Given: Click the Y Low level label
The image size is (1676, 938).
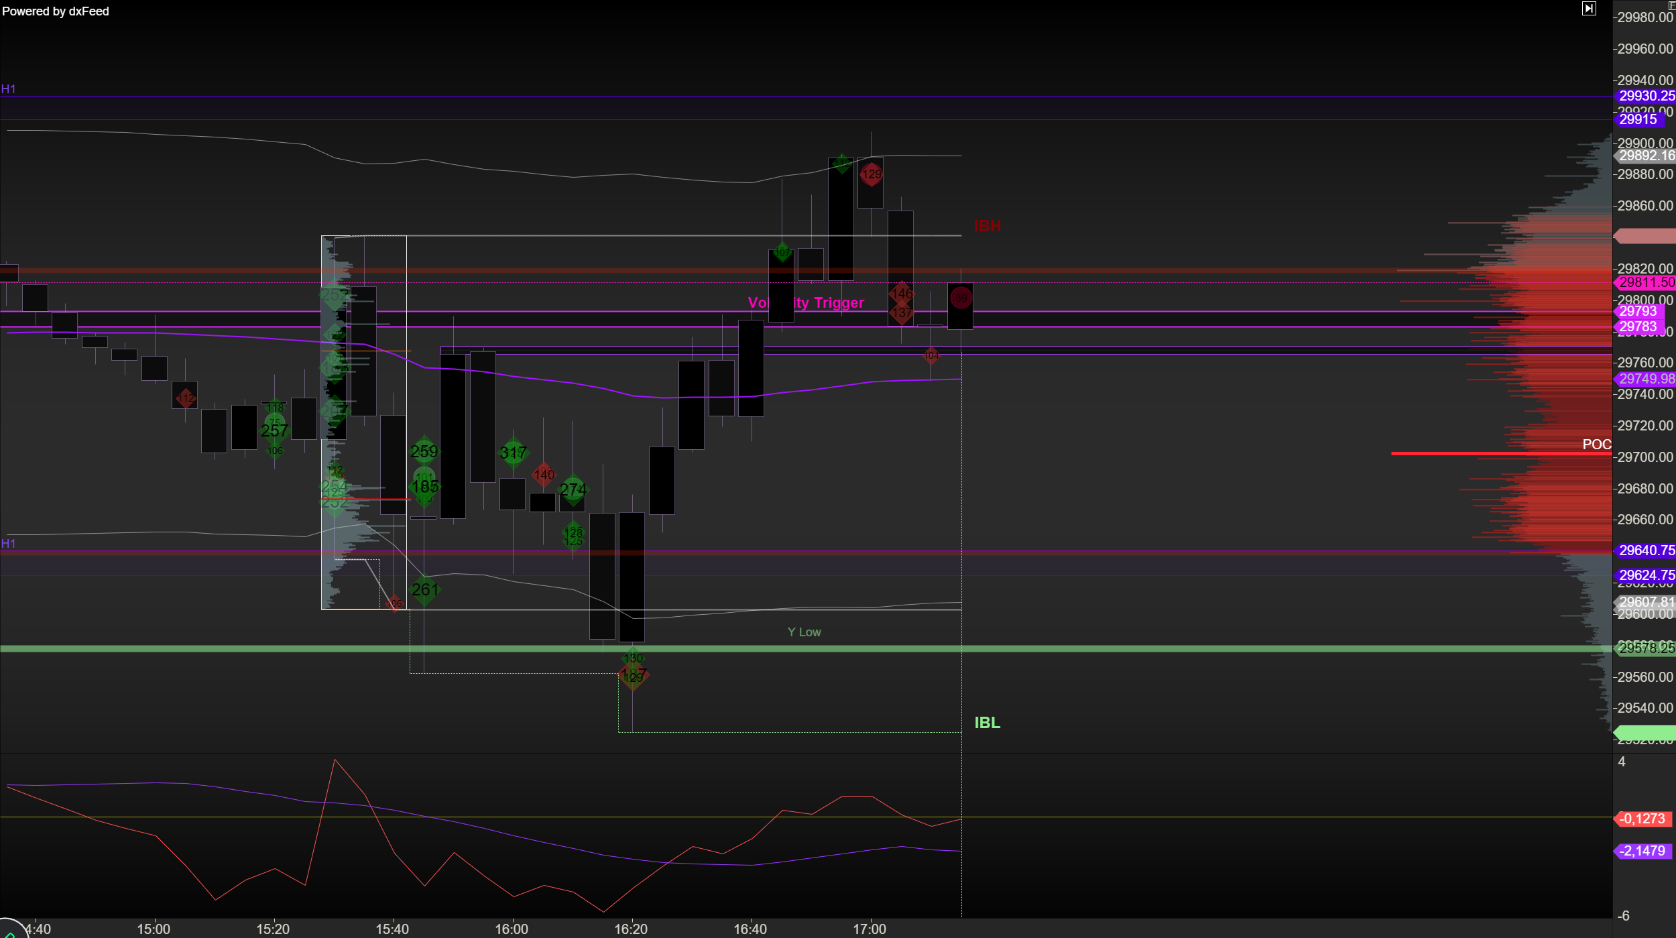Looking at the screenshot, I should pos(804,632).
